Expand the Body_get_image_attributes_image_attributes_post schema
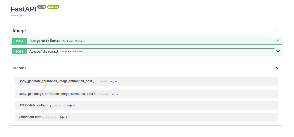The height and width of the screenshot is (137, 294). [56, 94]
